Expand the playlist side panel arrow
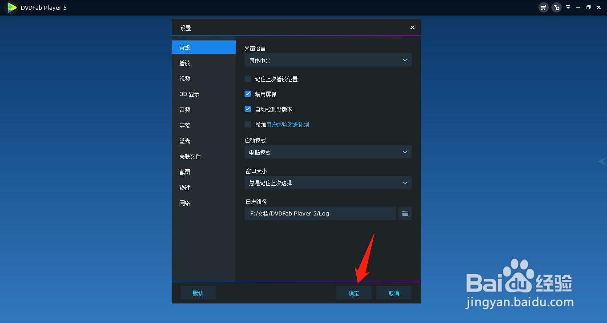607x323 pixels. coord(602,161)
